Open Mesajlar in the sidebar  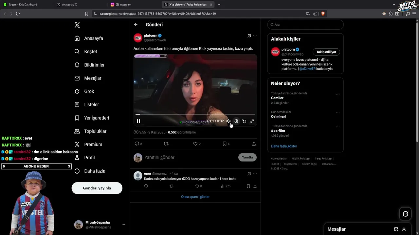click(88, 78)
